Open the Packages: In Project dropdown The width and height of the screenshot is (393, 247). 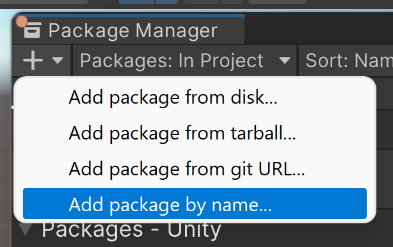click(x=184, y=61)
